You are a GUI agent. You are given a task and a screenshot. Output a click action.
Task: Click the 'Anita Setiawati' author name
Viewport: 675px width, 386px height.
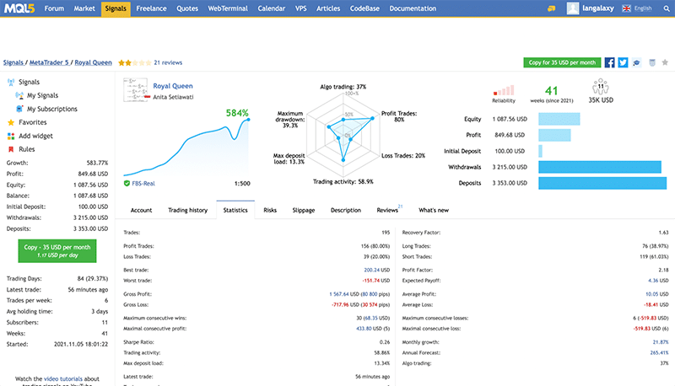point(173,97)
